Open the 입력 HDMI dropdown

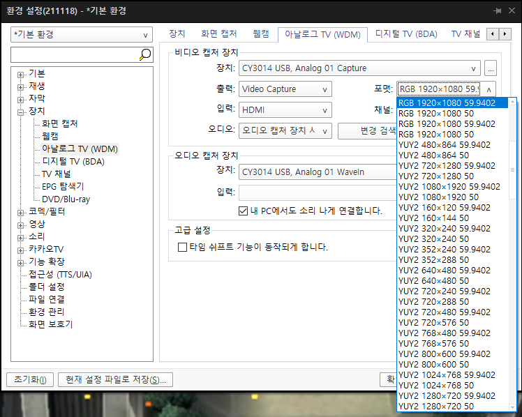[x=285, y=109]
